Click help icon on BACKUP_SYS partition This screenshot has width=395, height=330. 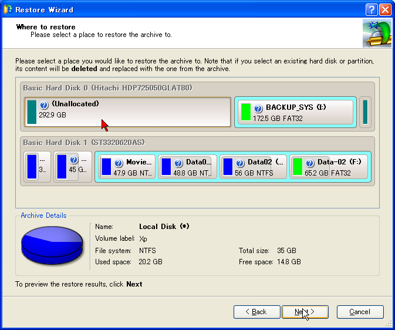point(258,109)
